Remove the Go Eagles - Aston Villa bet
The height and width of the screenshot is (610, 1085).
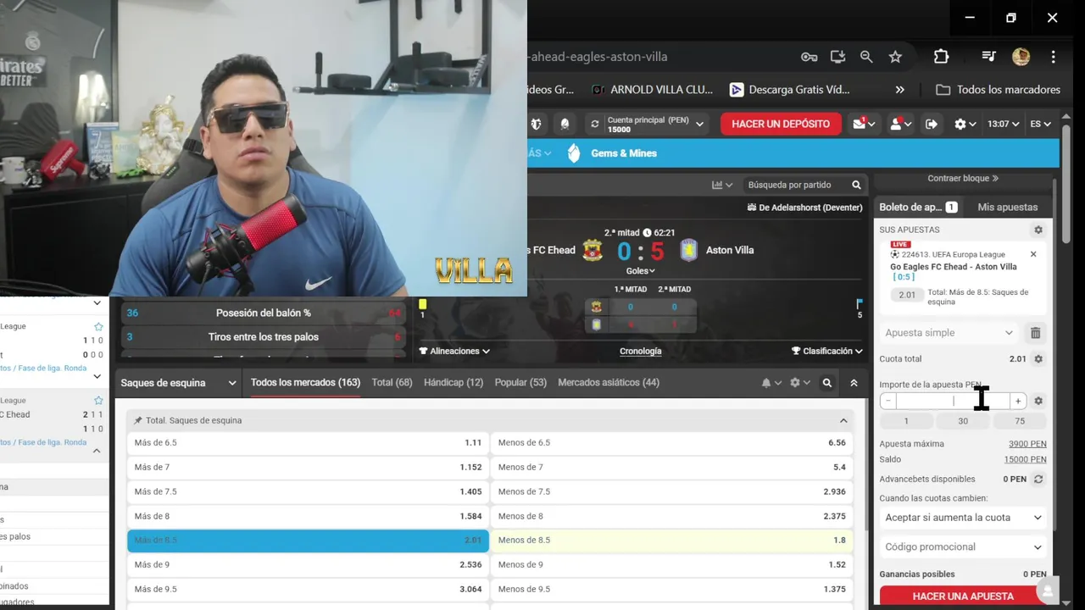(x=1033, y=254)
